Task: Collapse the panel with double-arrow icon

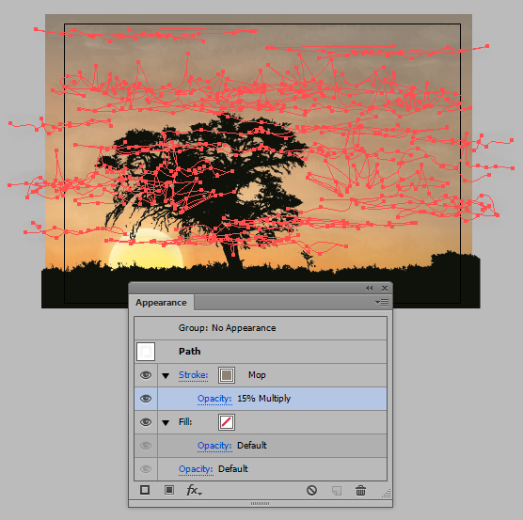Action: (x=369, y=289)
